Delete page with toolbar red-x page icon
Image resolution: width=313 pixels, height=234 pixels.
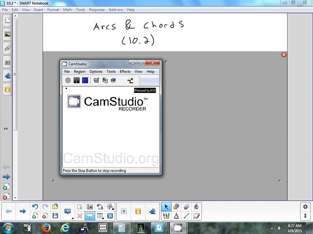click(x=45, y=216)
